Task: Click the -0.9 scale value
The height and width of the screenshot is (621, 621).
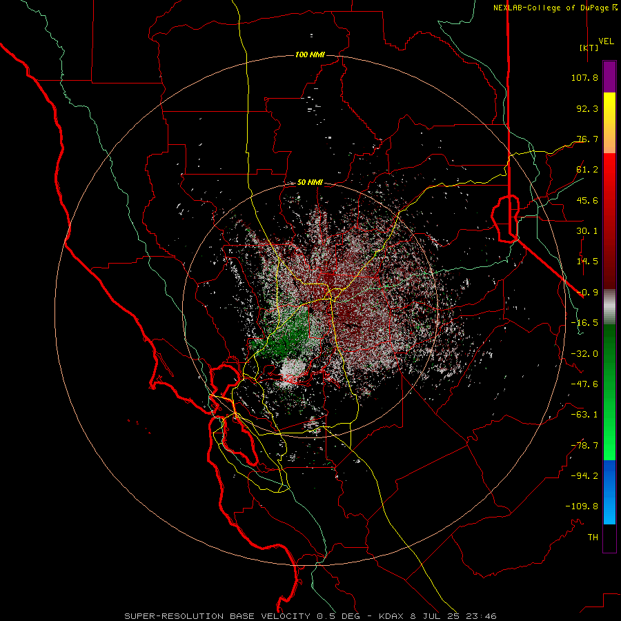Action: coord(587,293)
